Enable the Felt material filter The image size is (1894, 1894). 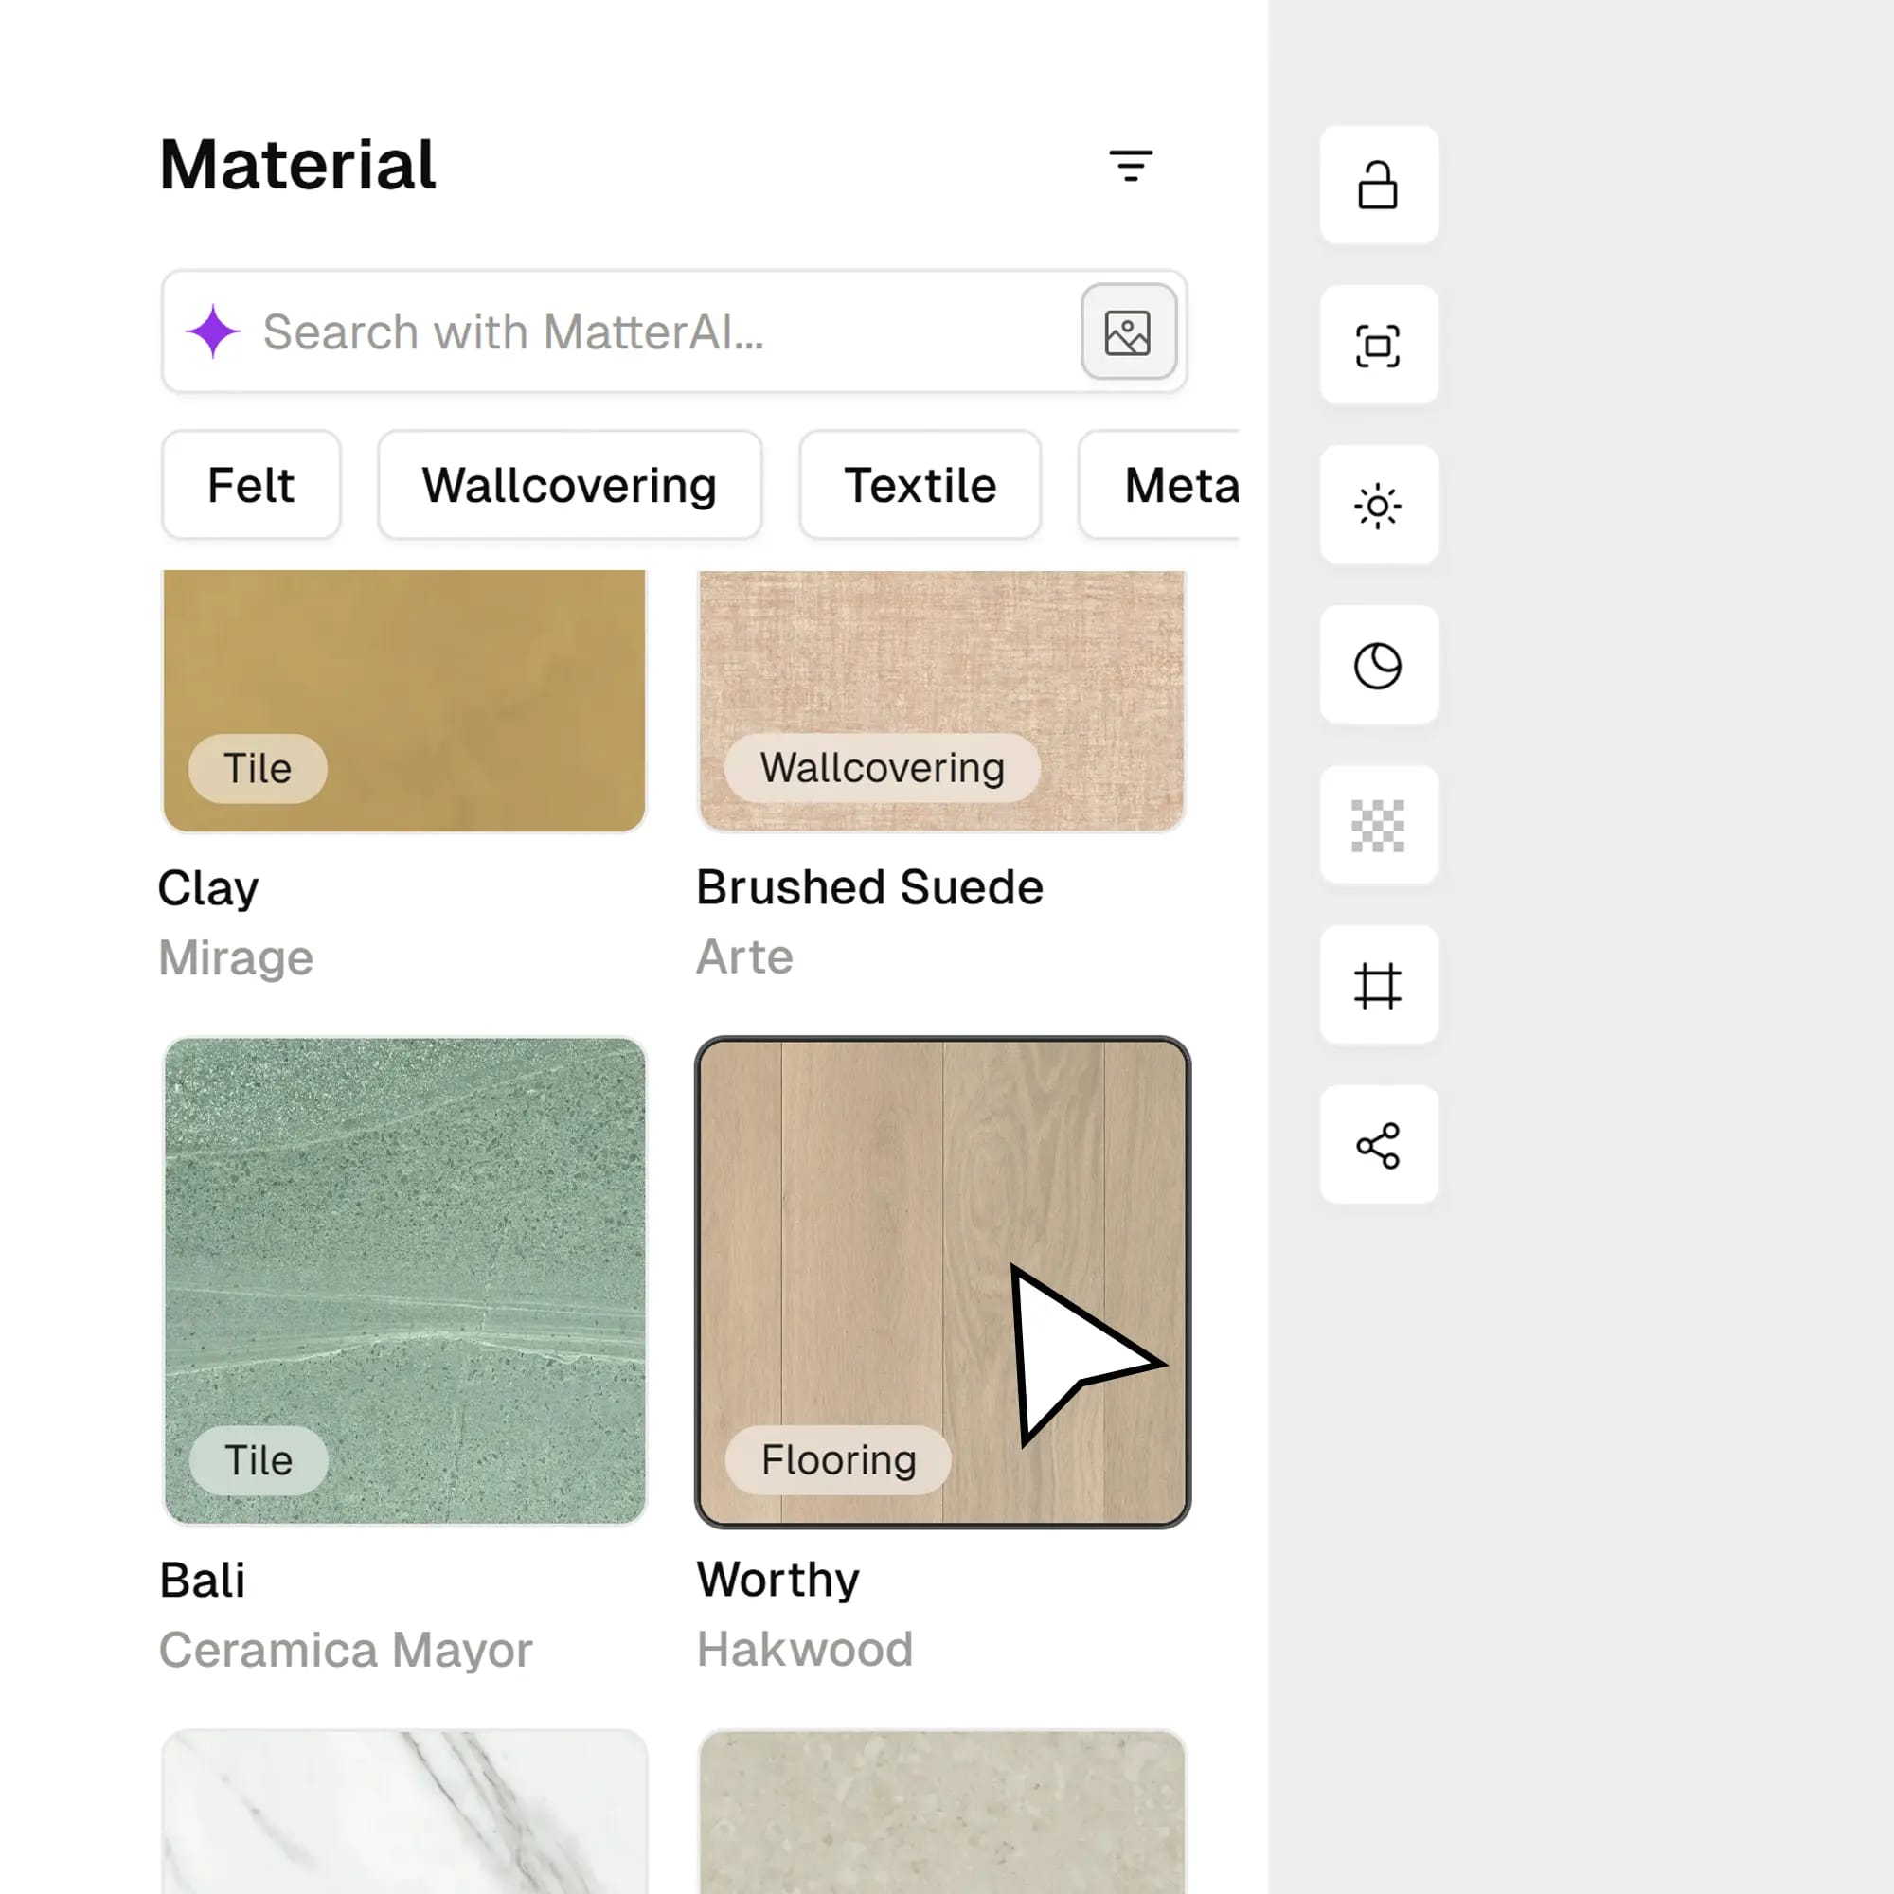[x=250, y=484]
